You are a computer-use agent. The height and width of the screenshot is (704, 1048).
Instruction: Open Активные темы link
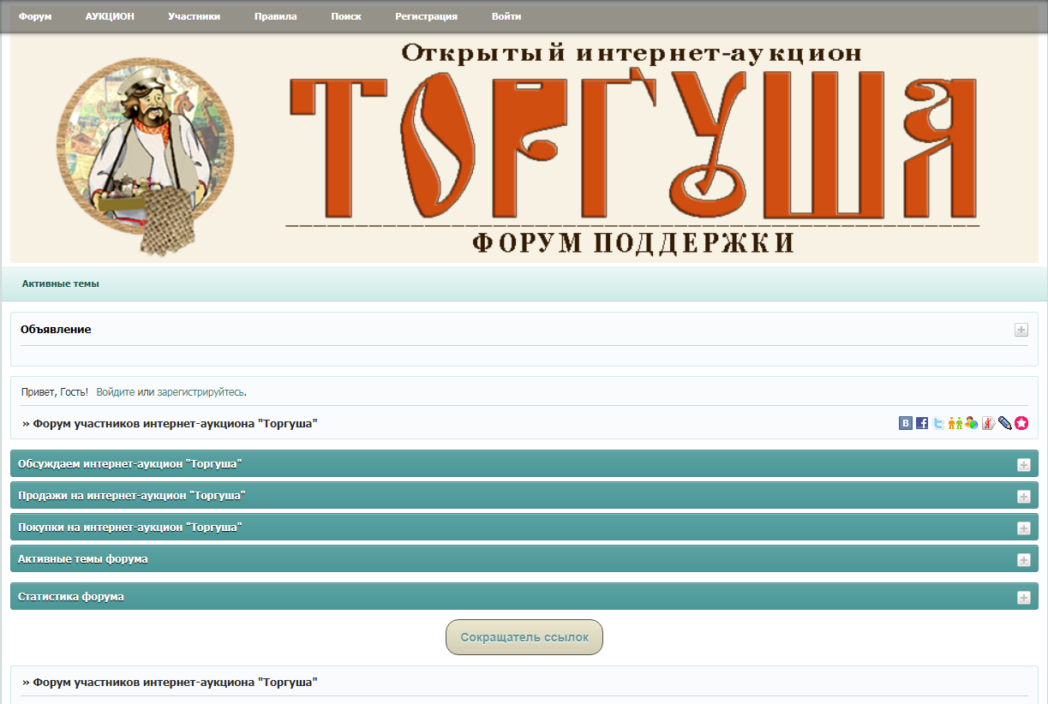[x=61, y=283]
